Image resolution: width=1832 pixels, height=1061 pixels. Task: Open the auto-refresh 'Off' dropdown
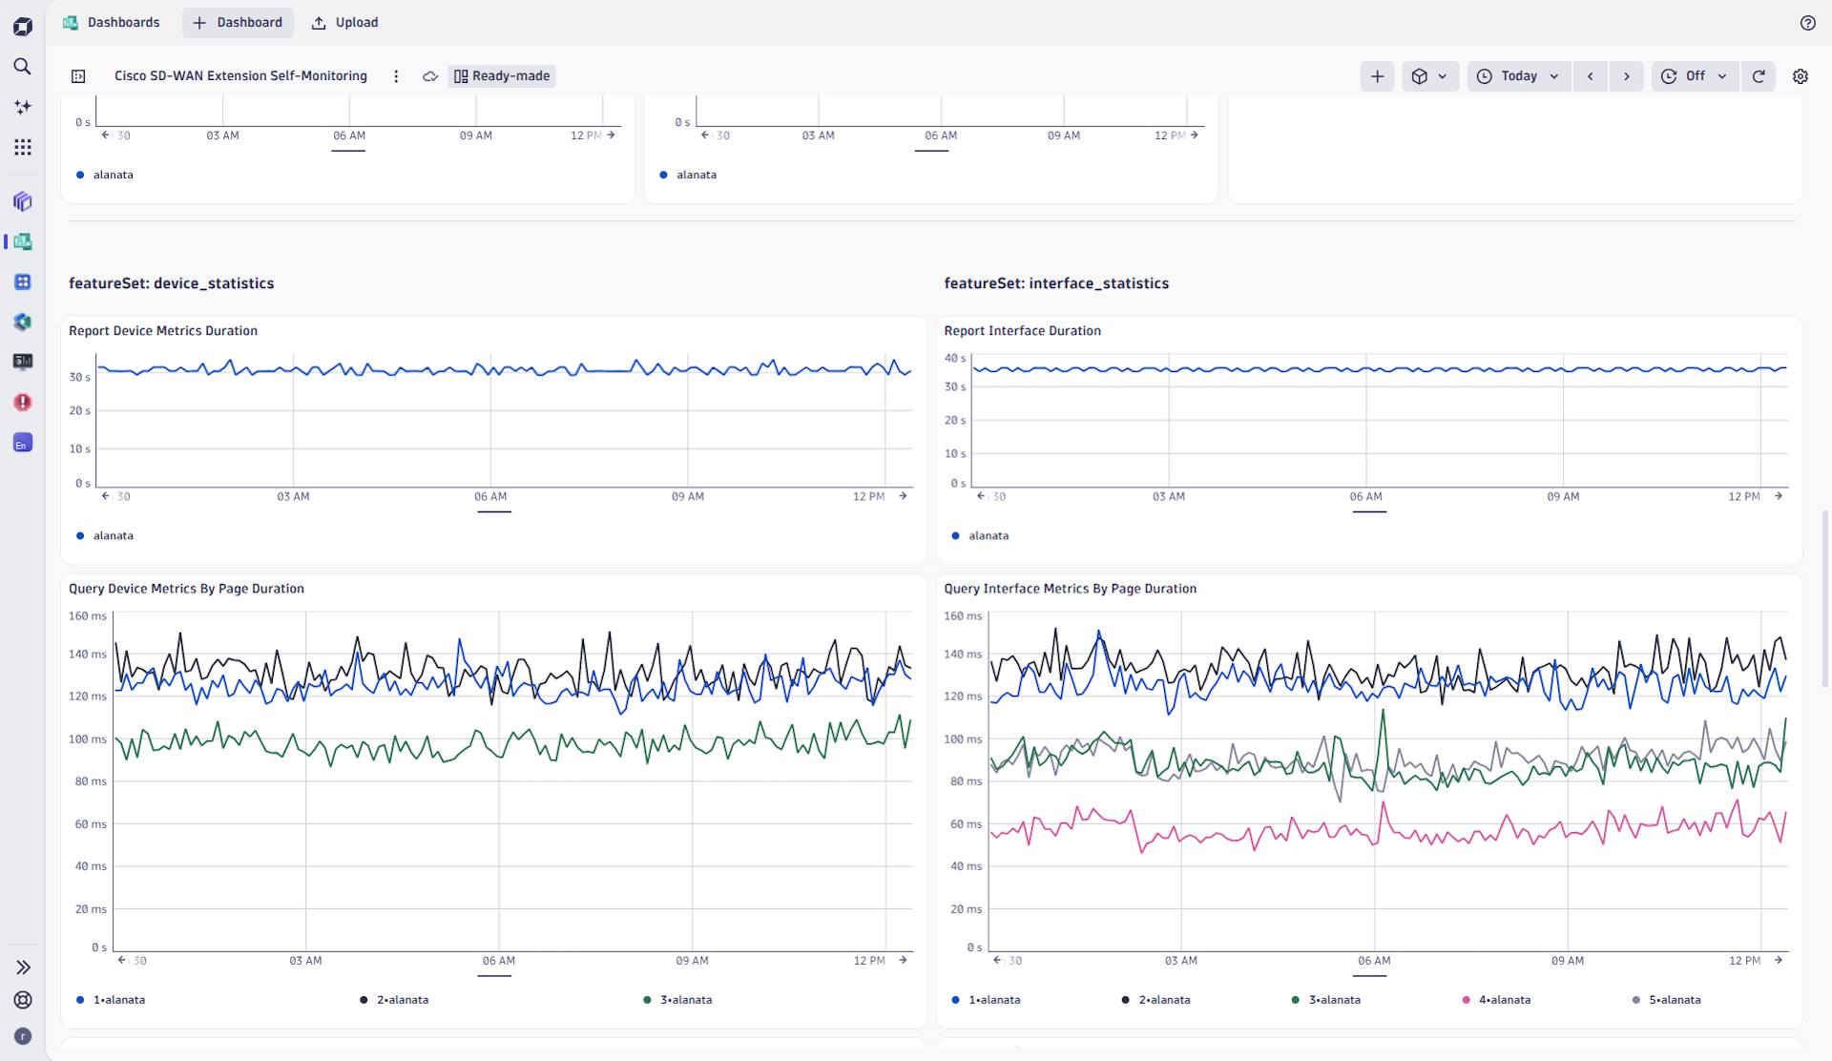point(1694,76)
